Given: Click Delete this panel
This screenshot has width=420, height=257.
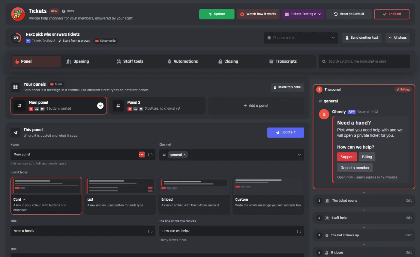Looking at the screenshot, I should (x=287, y=87).
